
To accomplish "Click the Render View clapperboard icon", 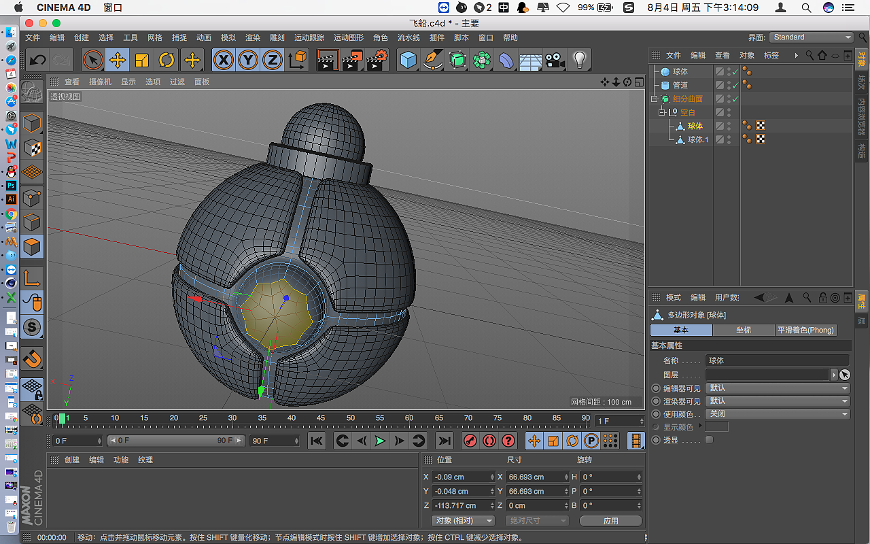I will [328, 60].
